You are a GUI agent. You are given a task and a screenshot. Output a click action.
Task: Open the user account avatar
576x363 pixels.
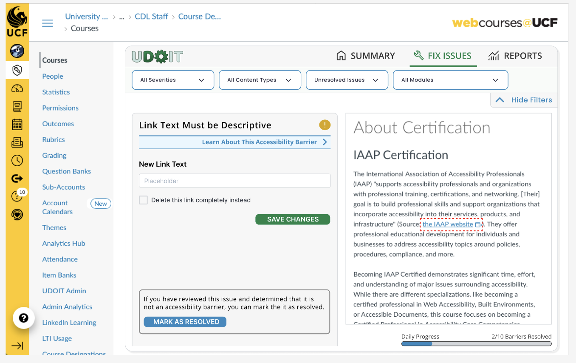coord(17,51)
